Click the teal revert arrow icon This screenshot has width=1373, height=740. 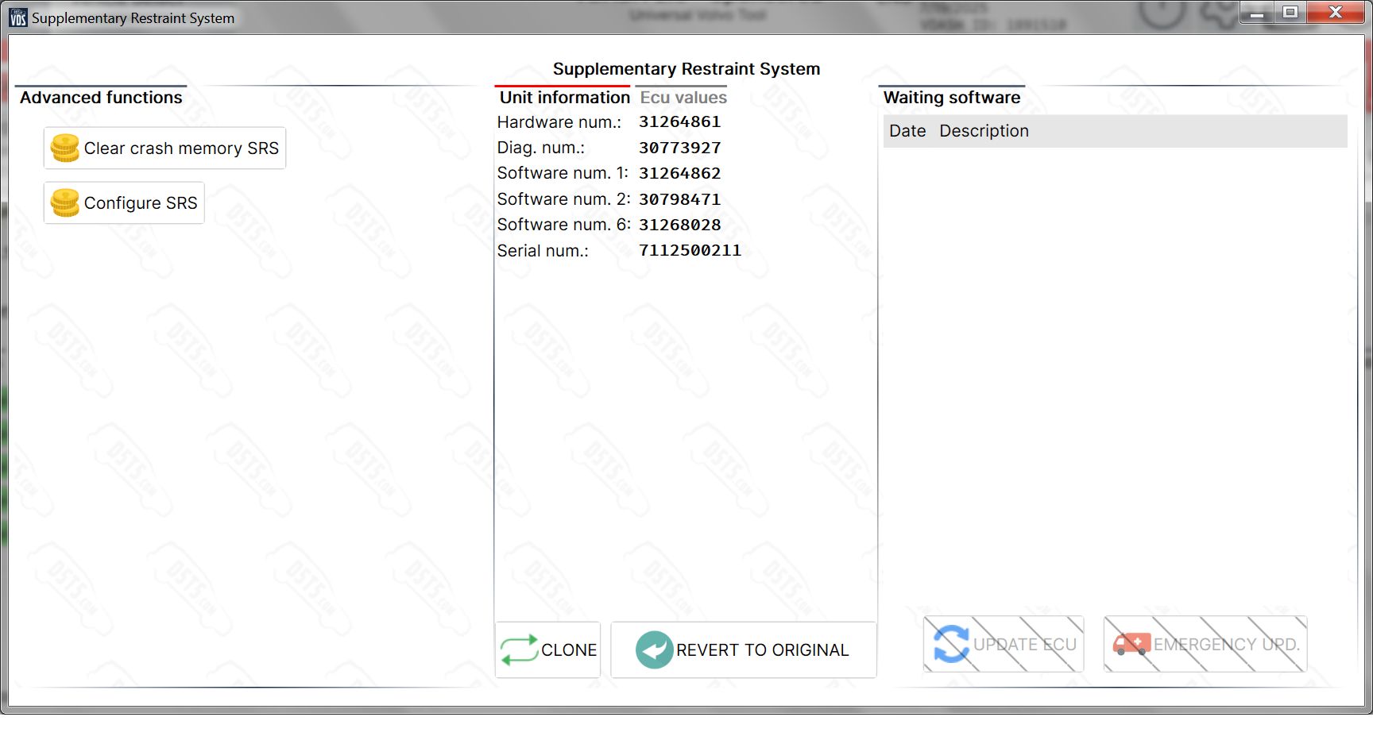coord(653,649)
